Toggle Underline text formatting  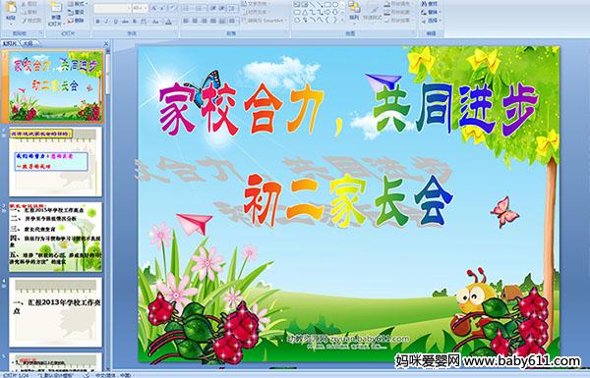[115, 22]
